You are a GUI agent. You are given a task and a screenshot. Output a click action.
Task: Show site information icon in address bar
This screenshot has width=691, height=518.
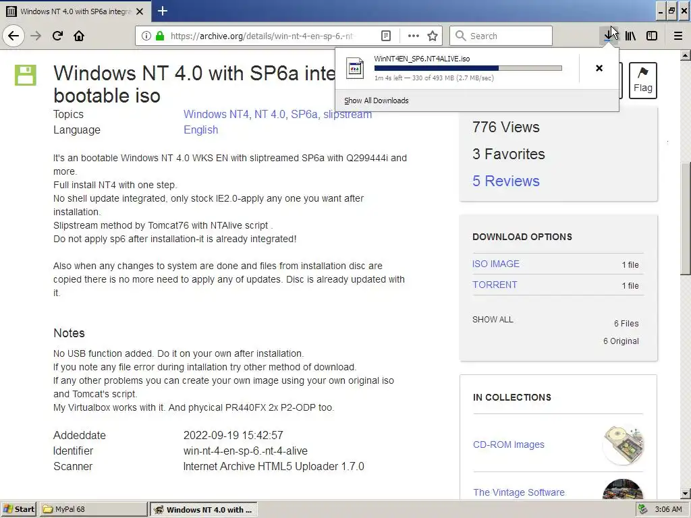(146, 36)
